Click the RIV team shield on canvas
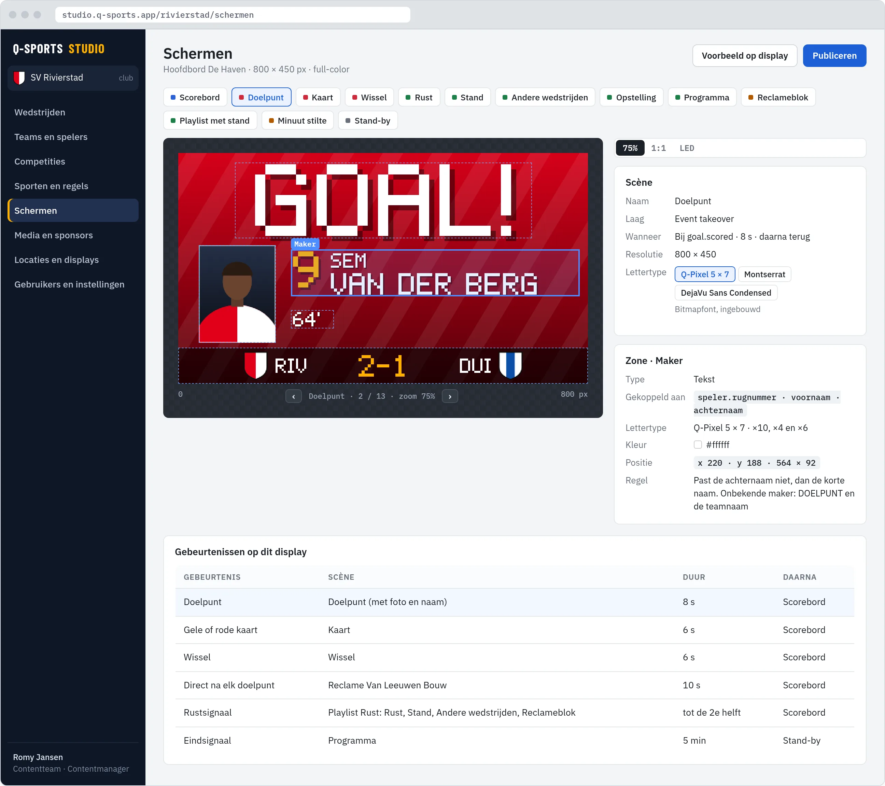This screenshot has width=885, height=786. click(255, 365)
